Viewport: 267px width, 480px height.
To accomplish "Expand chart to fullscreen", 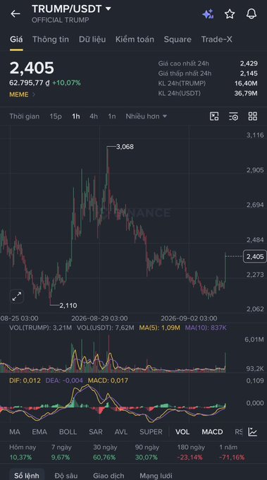I will click(17, 296).
